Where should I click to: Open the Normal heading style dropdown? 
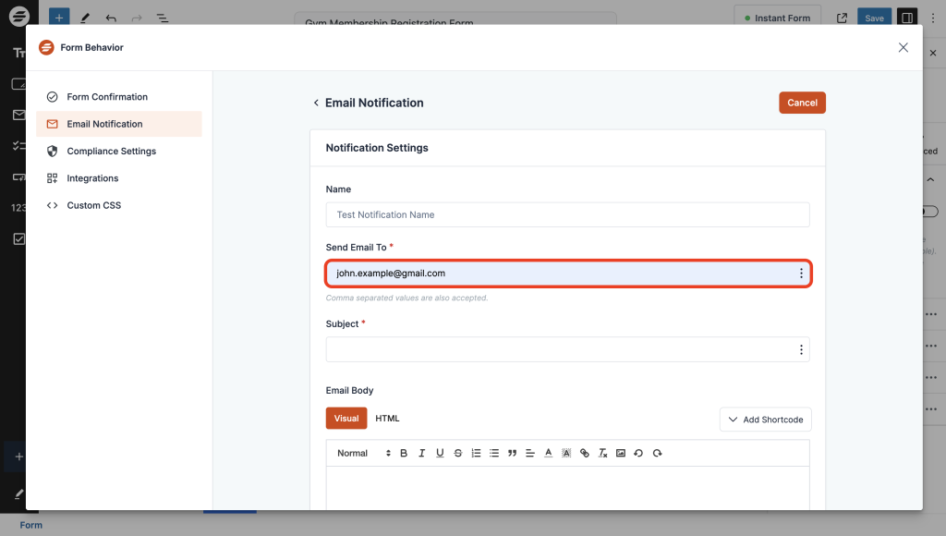363,454
